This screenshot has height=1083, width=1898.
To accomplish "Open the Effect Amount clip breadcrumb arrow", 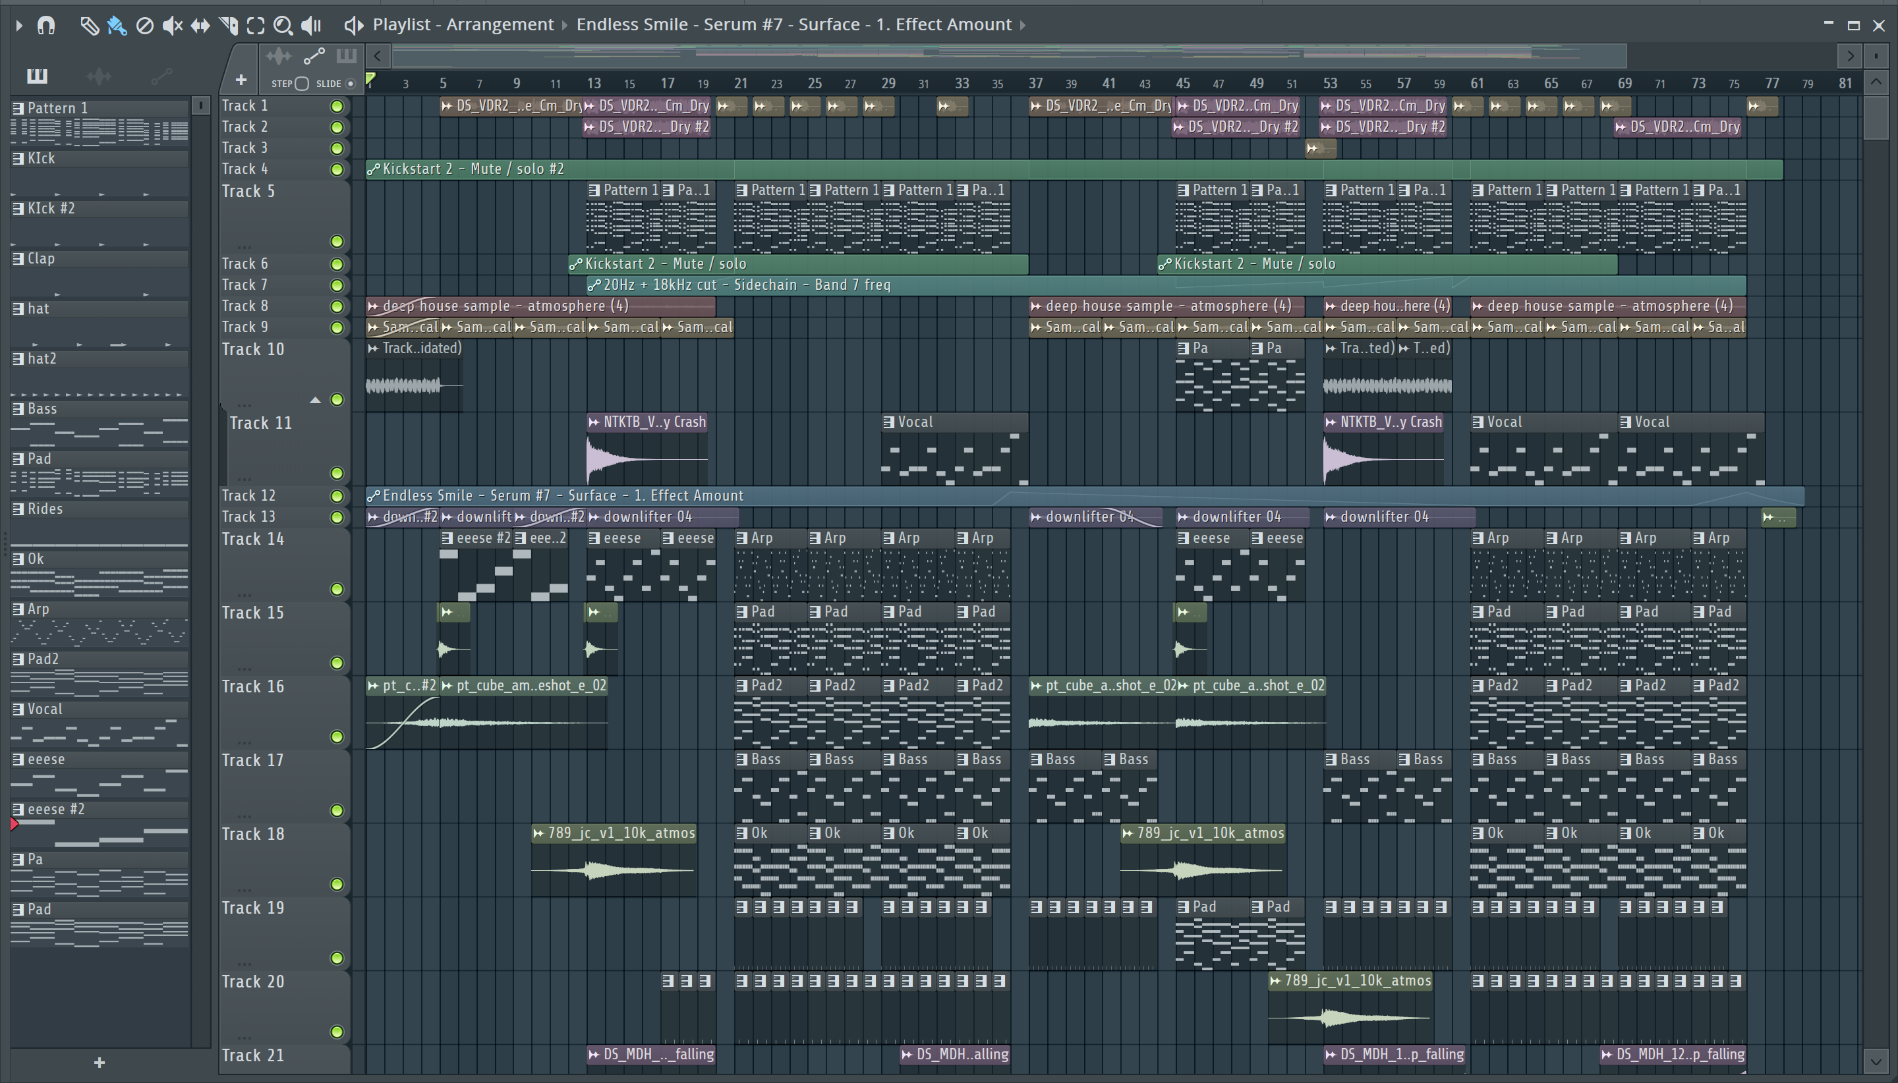I will click(1023, 25).
